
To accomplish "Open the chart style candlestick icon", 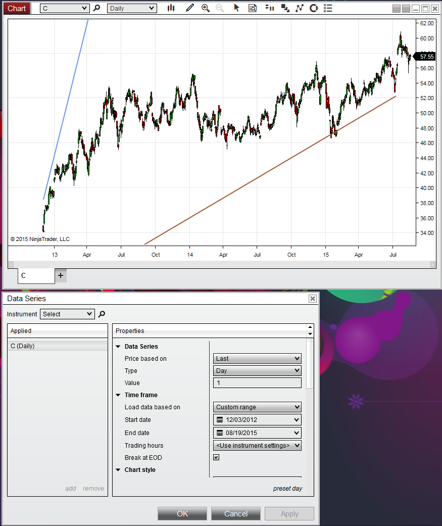I will [171, 8].
